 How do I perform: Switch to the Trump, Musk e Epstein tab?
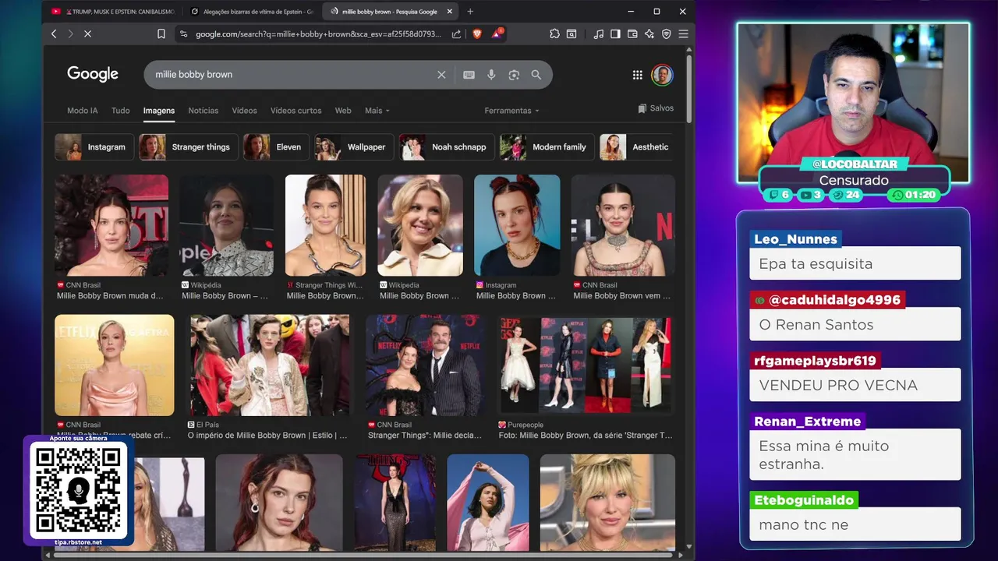pos(113,12)
